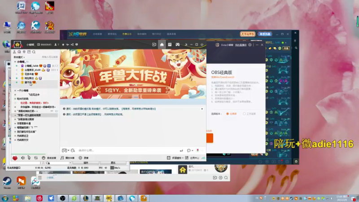Click the hamburger menu in the bottom window

click(40, 177)
